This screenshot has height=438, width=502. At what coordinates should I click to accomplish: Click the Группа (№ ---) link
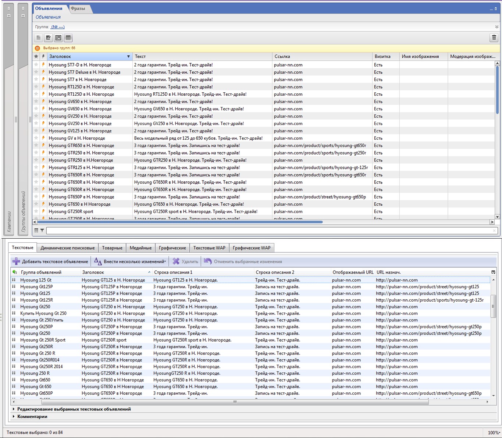pyautogui.click(x=58, y=27)
